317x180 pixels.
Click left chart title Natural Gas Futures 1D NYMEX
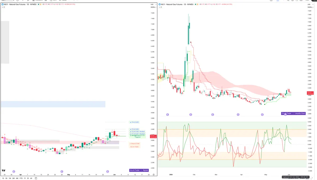coord(21,4)
